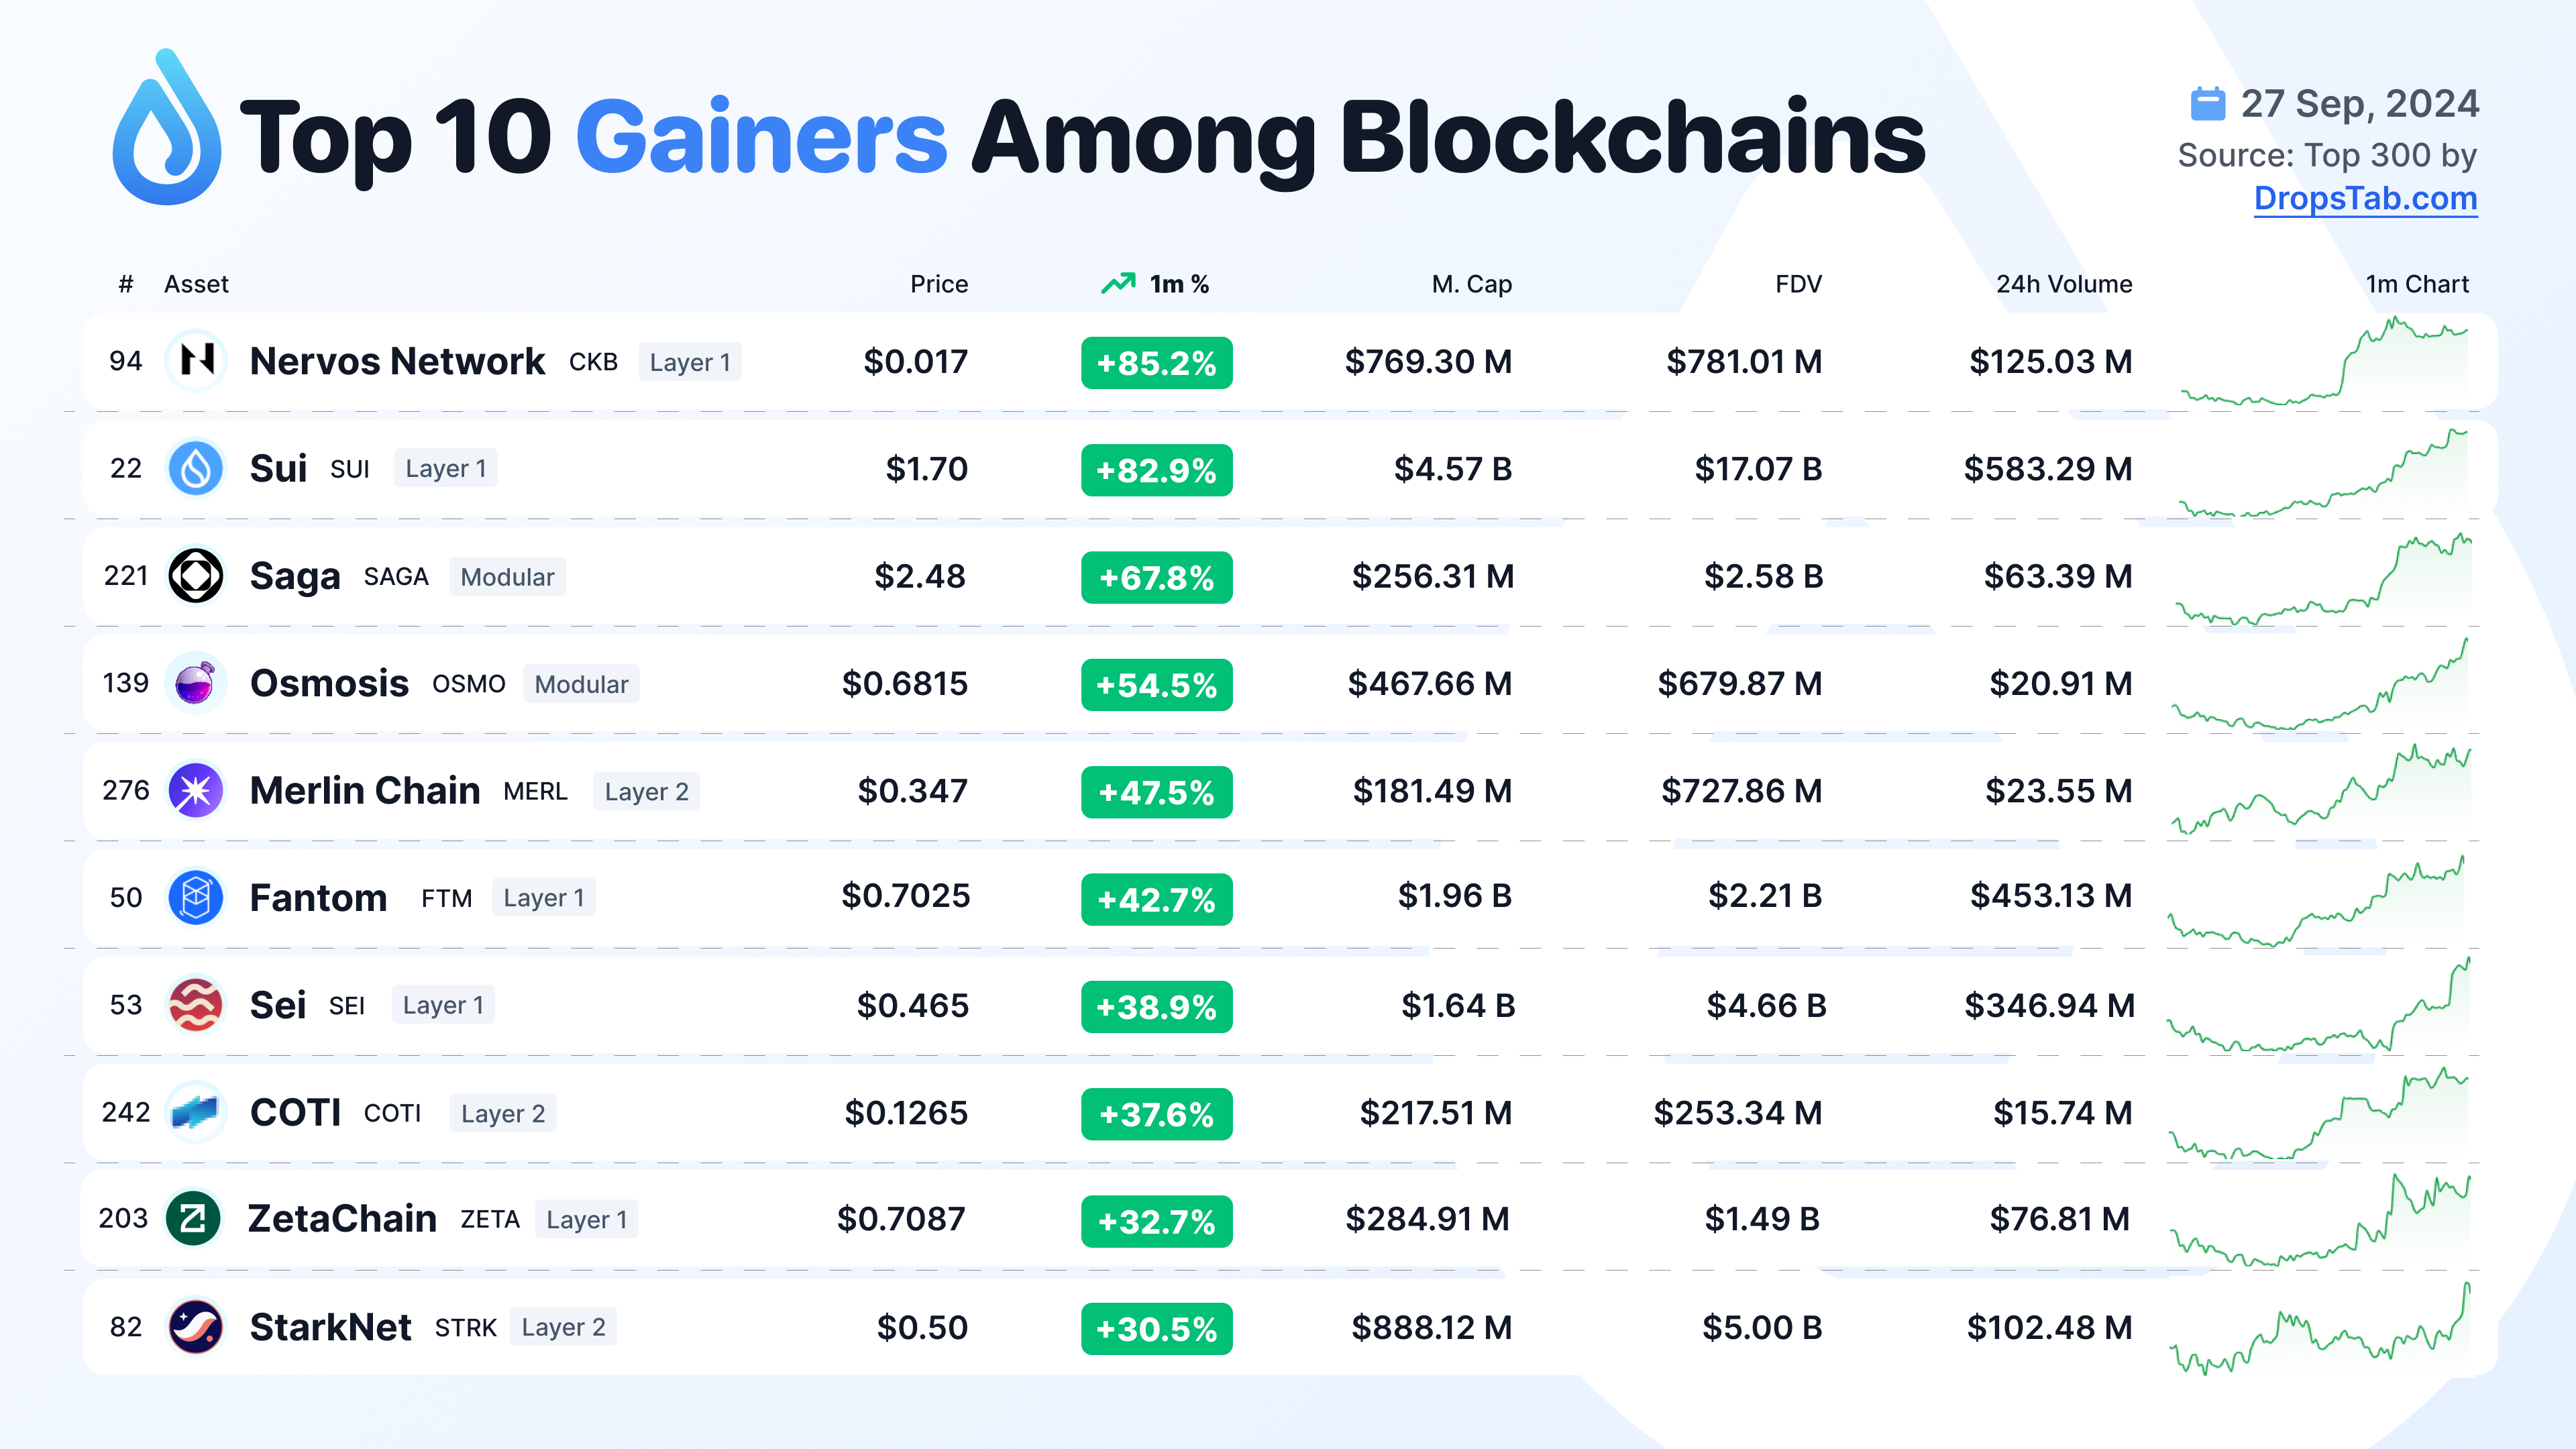Screen dimensions: 2576x1449
Task: Click the Osmosis coin icon
Action: coord(196,683)
